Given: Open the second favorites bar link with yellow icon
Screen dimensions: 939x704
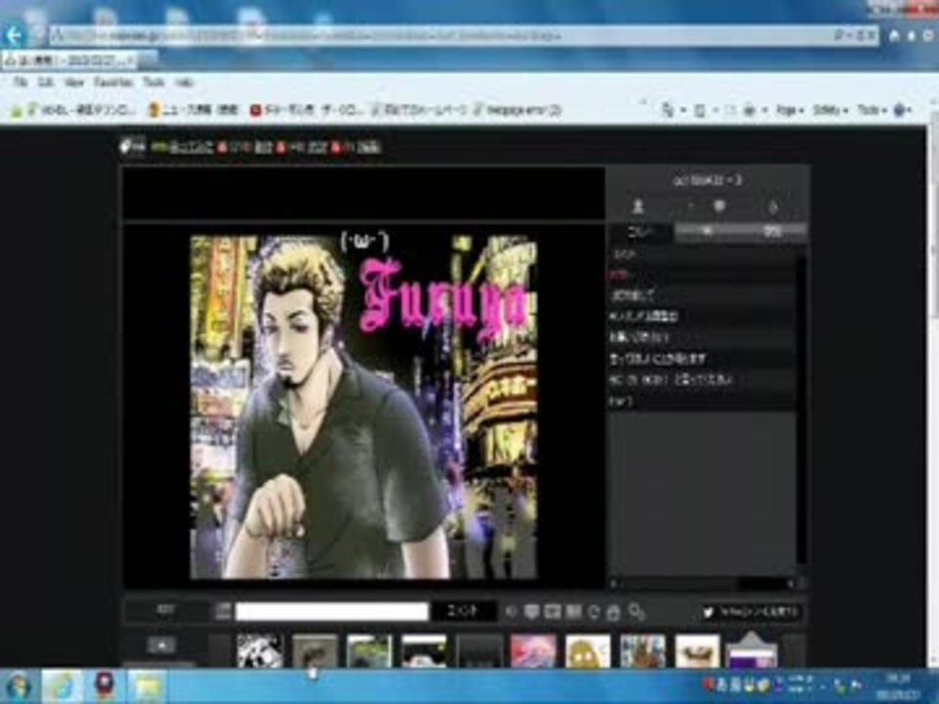Looking at the screenshot, I should tap(193, 110).
